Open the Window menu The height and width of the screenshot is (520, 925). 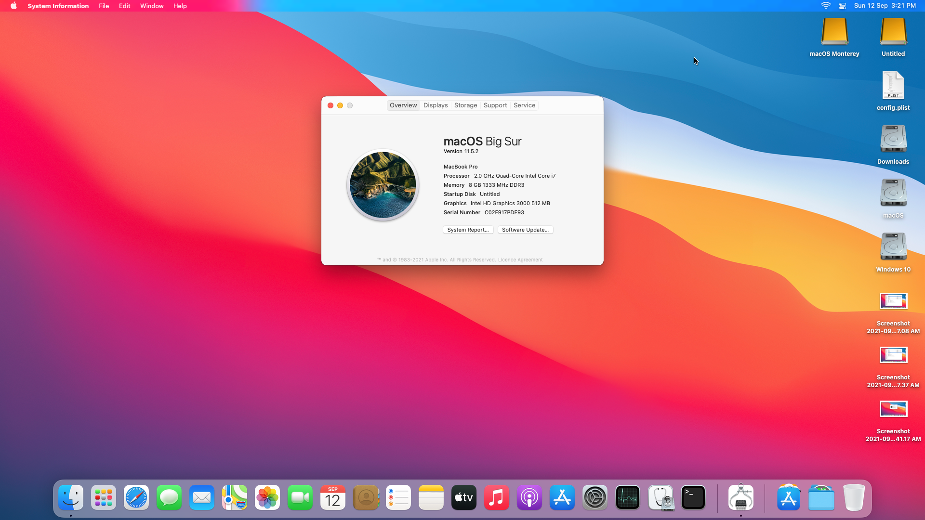[x=152, y=6]
